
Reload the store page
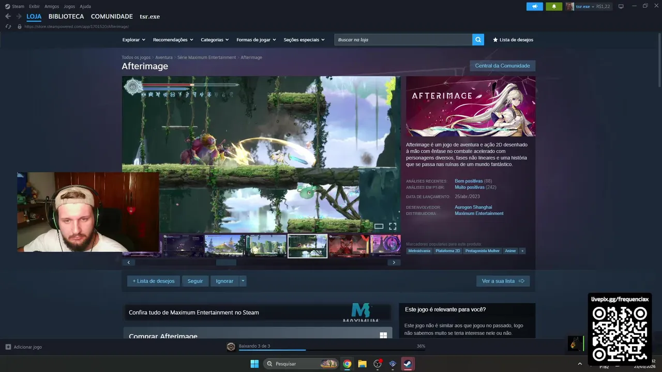click(8, 26)
